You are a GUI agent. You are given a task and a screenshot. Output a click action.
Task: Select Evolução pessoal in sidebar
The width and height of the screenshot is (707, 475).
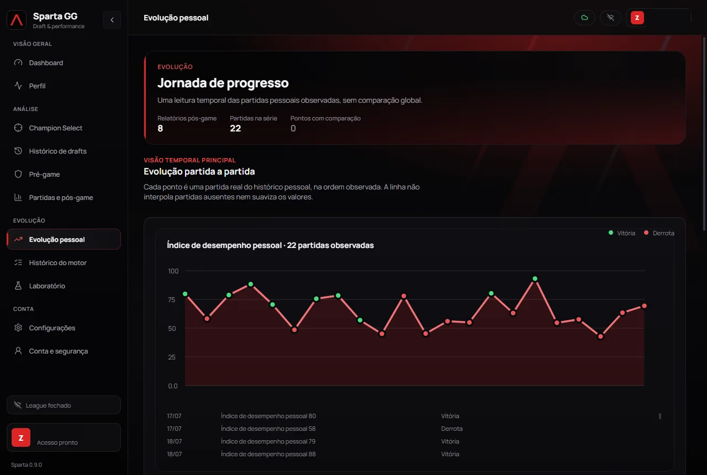[x=64, y=240]
